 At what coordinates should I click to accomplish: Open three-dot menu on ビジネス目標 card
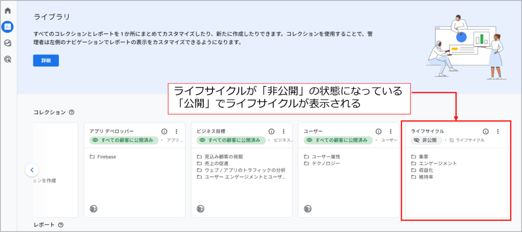(x=283, y=131)
